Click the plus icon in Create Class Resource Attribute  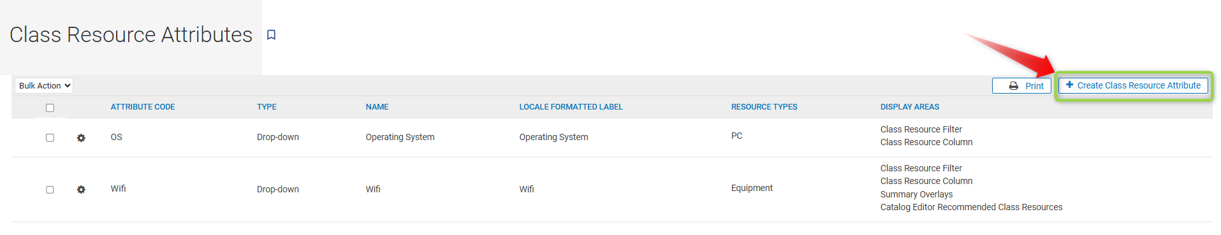tap(1069, 85)
